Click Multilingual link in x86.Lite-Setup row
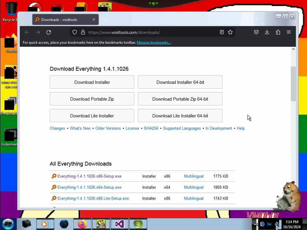 pyautogui.click(x=194, y=198)
